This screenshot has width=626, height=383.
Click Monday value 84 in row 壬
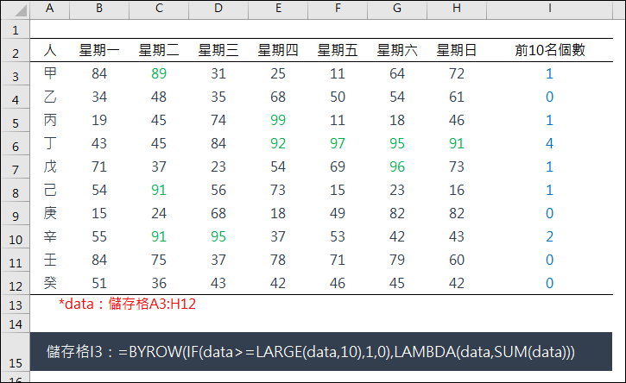click(99, 260)
